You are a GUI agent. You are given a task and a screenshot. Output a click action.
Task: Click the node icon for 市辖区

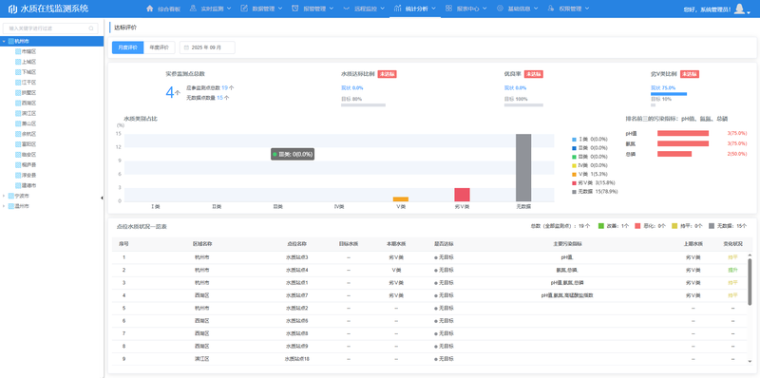tap(18, 51)
